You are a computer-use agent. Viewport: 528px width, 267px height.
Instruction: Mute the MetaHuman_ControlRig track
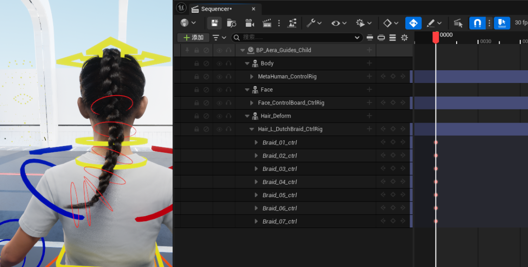(x=206, y=77)
